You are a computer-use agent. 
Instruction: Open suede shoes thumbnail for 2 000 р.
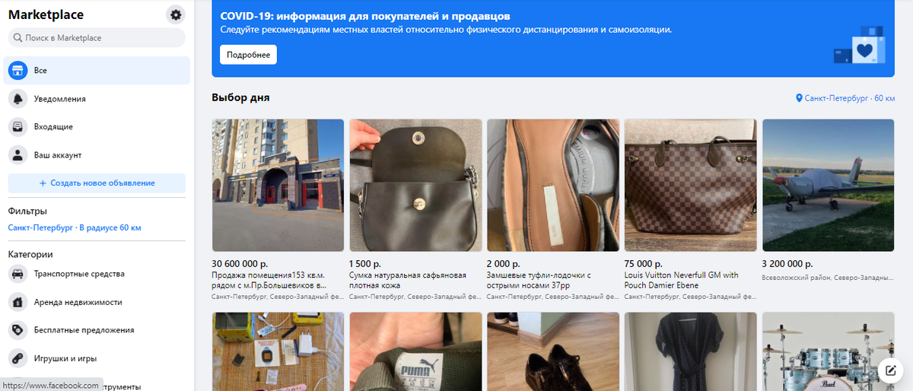click(x=553, y=185)
